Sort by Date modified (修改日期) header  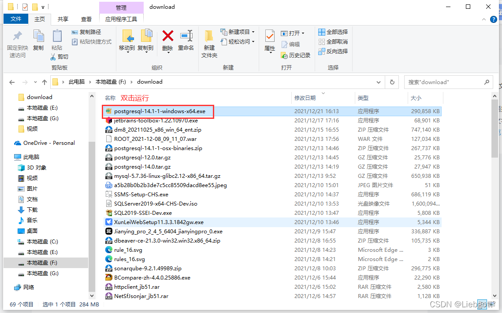(305, 98)
